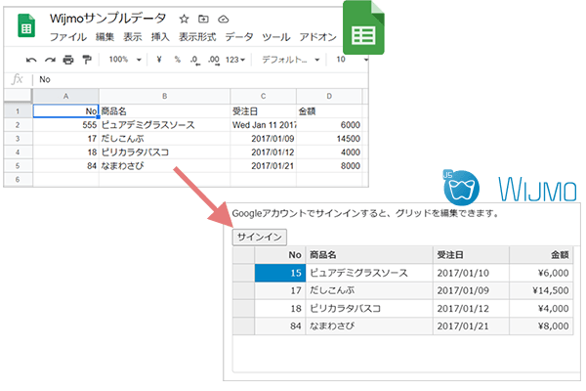Open the データ menu
The image size is (586, 391).
239,37
